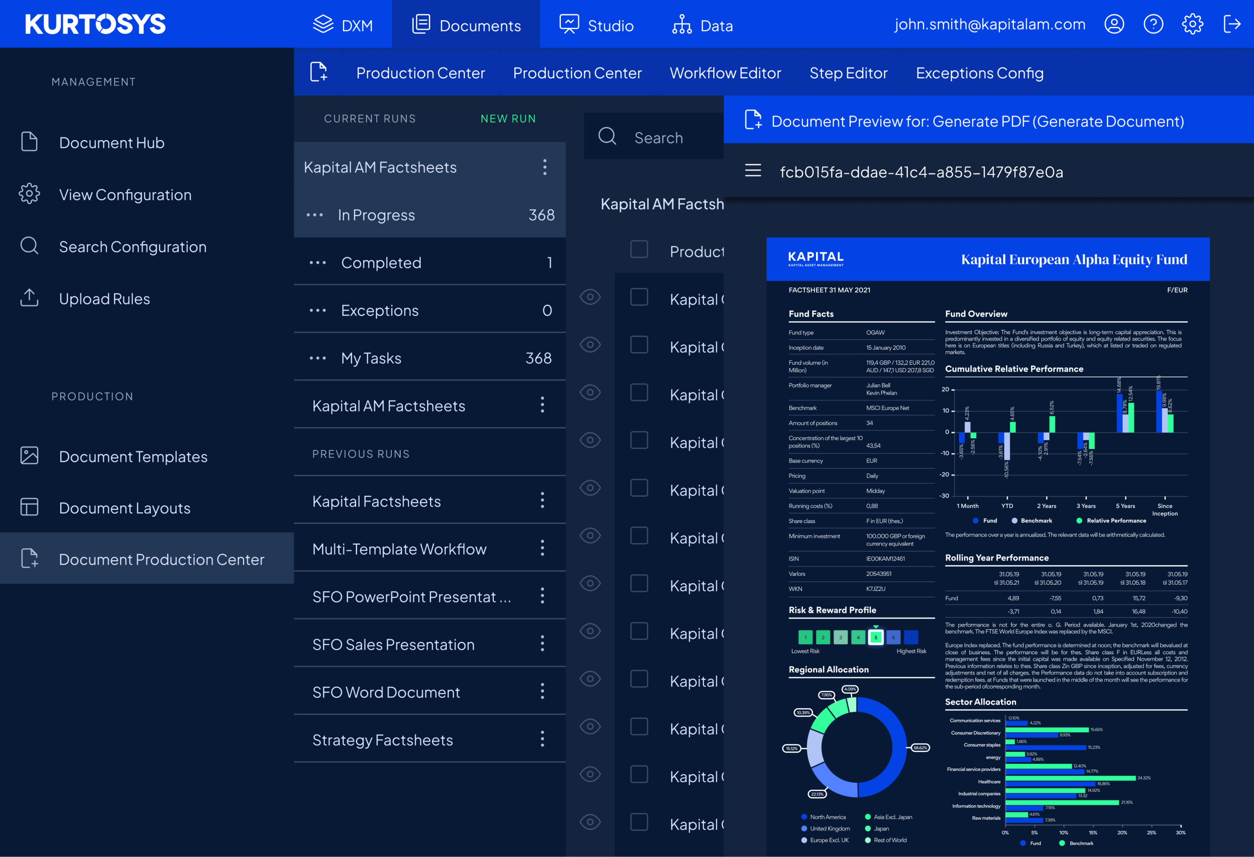Open the Workflow Editor tab
This screenshot has width=1254, height=857.
(x=725, y=72)
